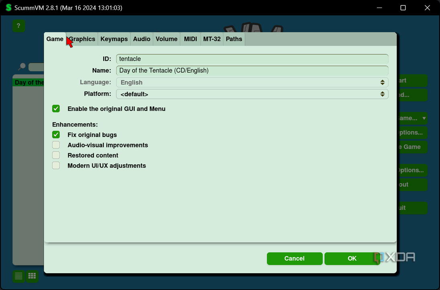The width and height of the screenshot is (440, 290).
Task: Disable Enable the original GUI and Menu
Action: pyautogui.click(x=56, y=108)
